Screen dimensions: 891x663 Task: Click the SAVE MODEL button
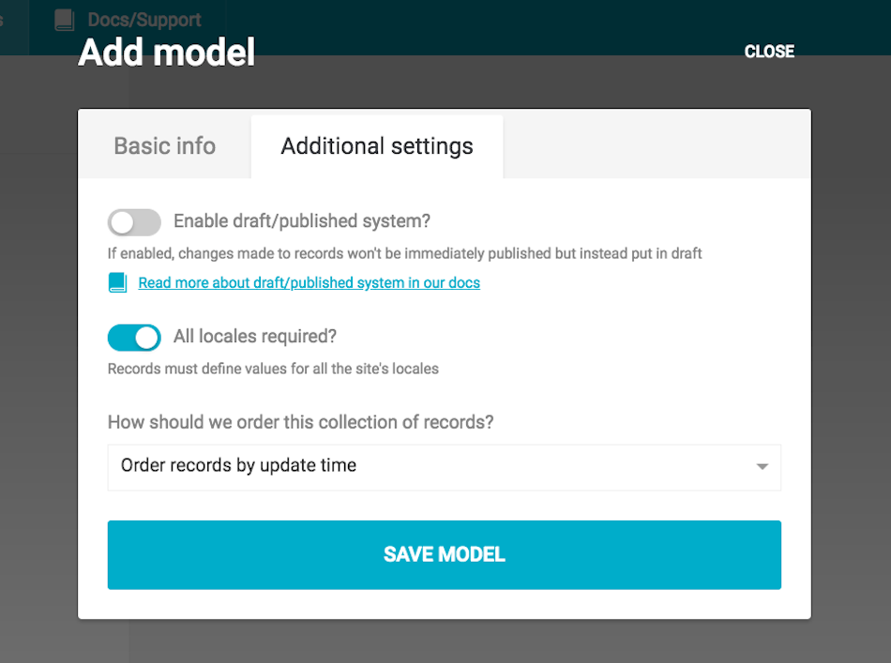coord(445,554)
